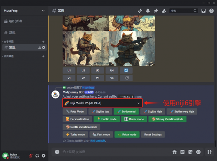Add text channel plus icon

[x=43, y=42]
